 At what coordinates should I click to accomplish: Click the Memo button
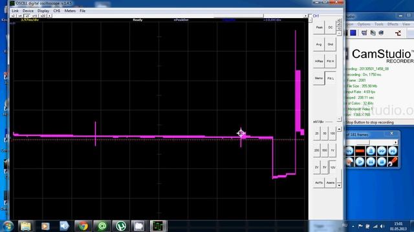(319, 79)
